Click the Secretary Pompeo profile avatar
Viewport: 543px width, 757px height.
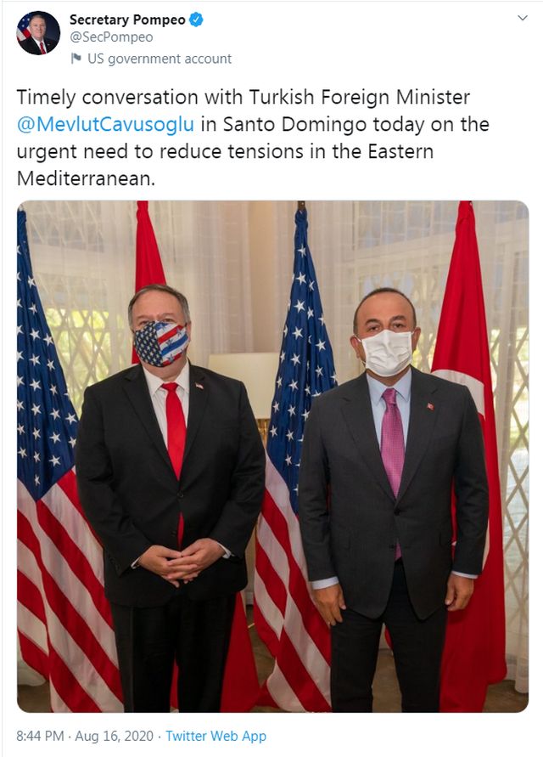38,33
